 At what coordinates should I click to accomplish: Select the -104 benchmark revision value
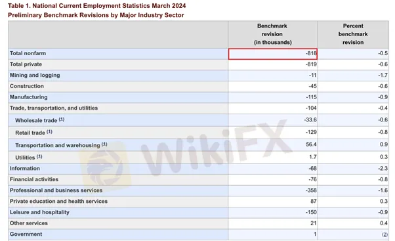click(x=311, y=108)
